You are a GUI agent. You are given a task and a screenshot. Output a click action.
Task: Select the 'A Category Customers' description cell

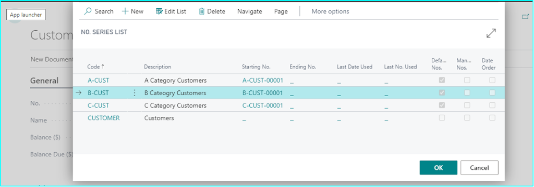pos(175,81)
